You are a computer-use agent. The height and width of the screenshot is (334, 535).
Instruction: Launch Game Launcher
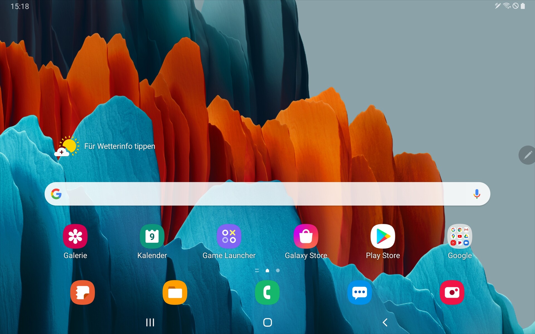(229, 236)
